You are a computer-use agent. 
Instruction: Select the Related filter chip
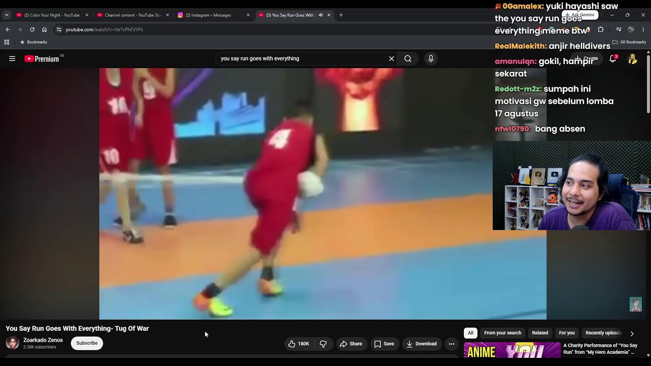coord(540,333)
